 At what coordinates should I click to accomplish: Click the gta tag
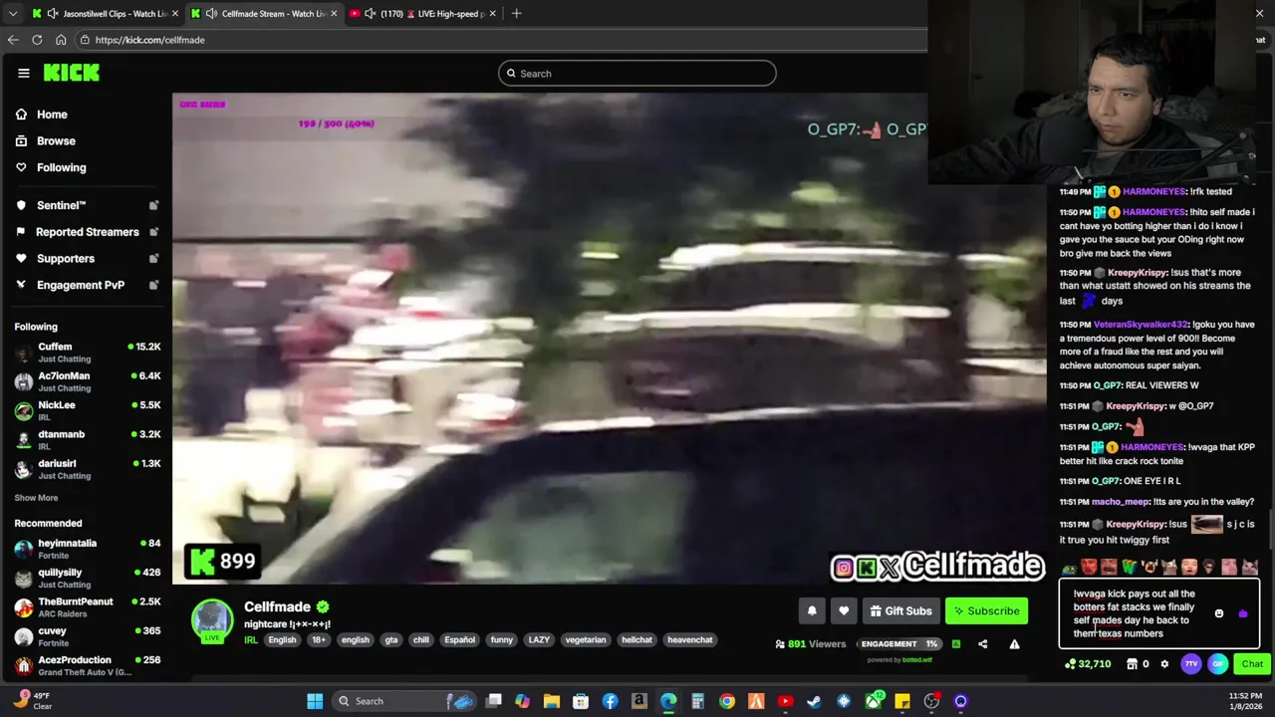391,640
